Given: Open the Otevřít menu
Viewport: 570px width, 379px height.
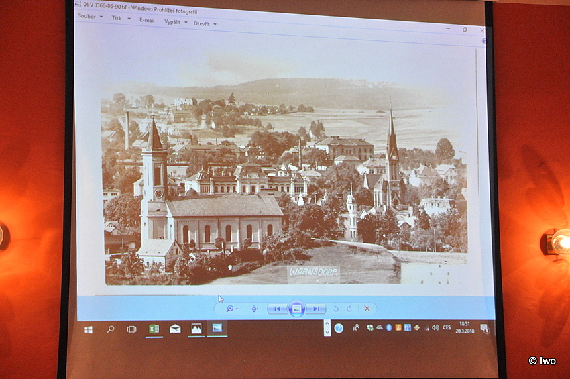Looking at the screenshot, I should point(201,23).
